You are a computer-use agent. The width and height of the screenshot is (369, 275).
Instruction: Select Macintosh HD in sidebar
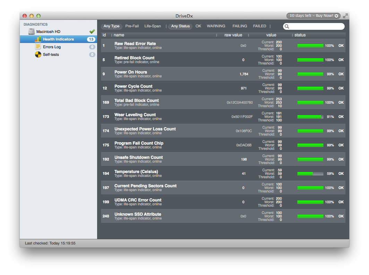coord(58,32)
